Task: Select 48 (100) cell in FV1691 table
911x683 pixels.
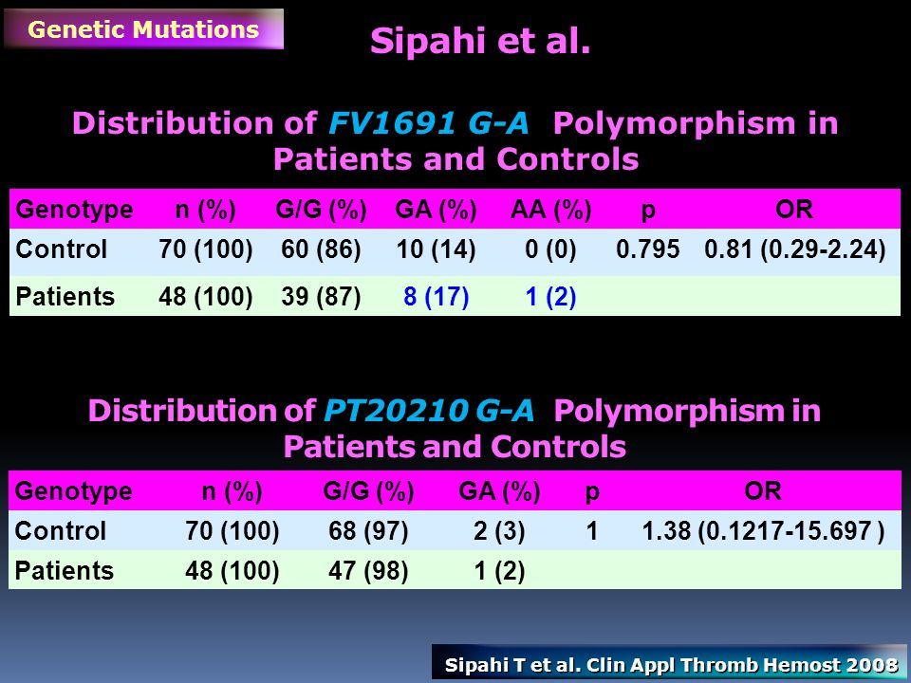Action: pyautogui.click(x=206, y=297)
